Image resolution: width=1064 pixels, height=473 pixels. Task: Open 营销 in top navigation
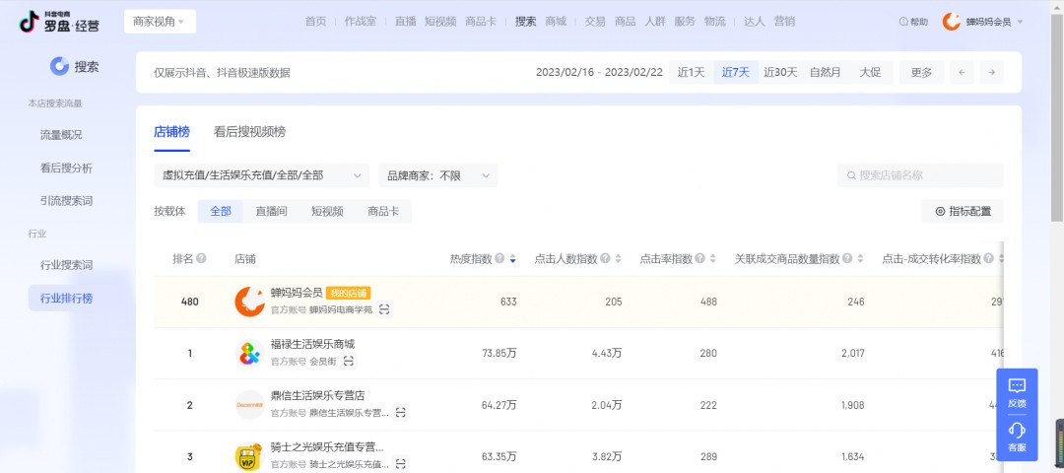tap(784, 22)
